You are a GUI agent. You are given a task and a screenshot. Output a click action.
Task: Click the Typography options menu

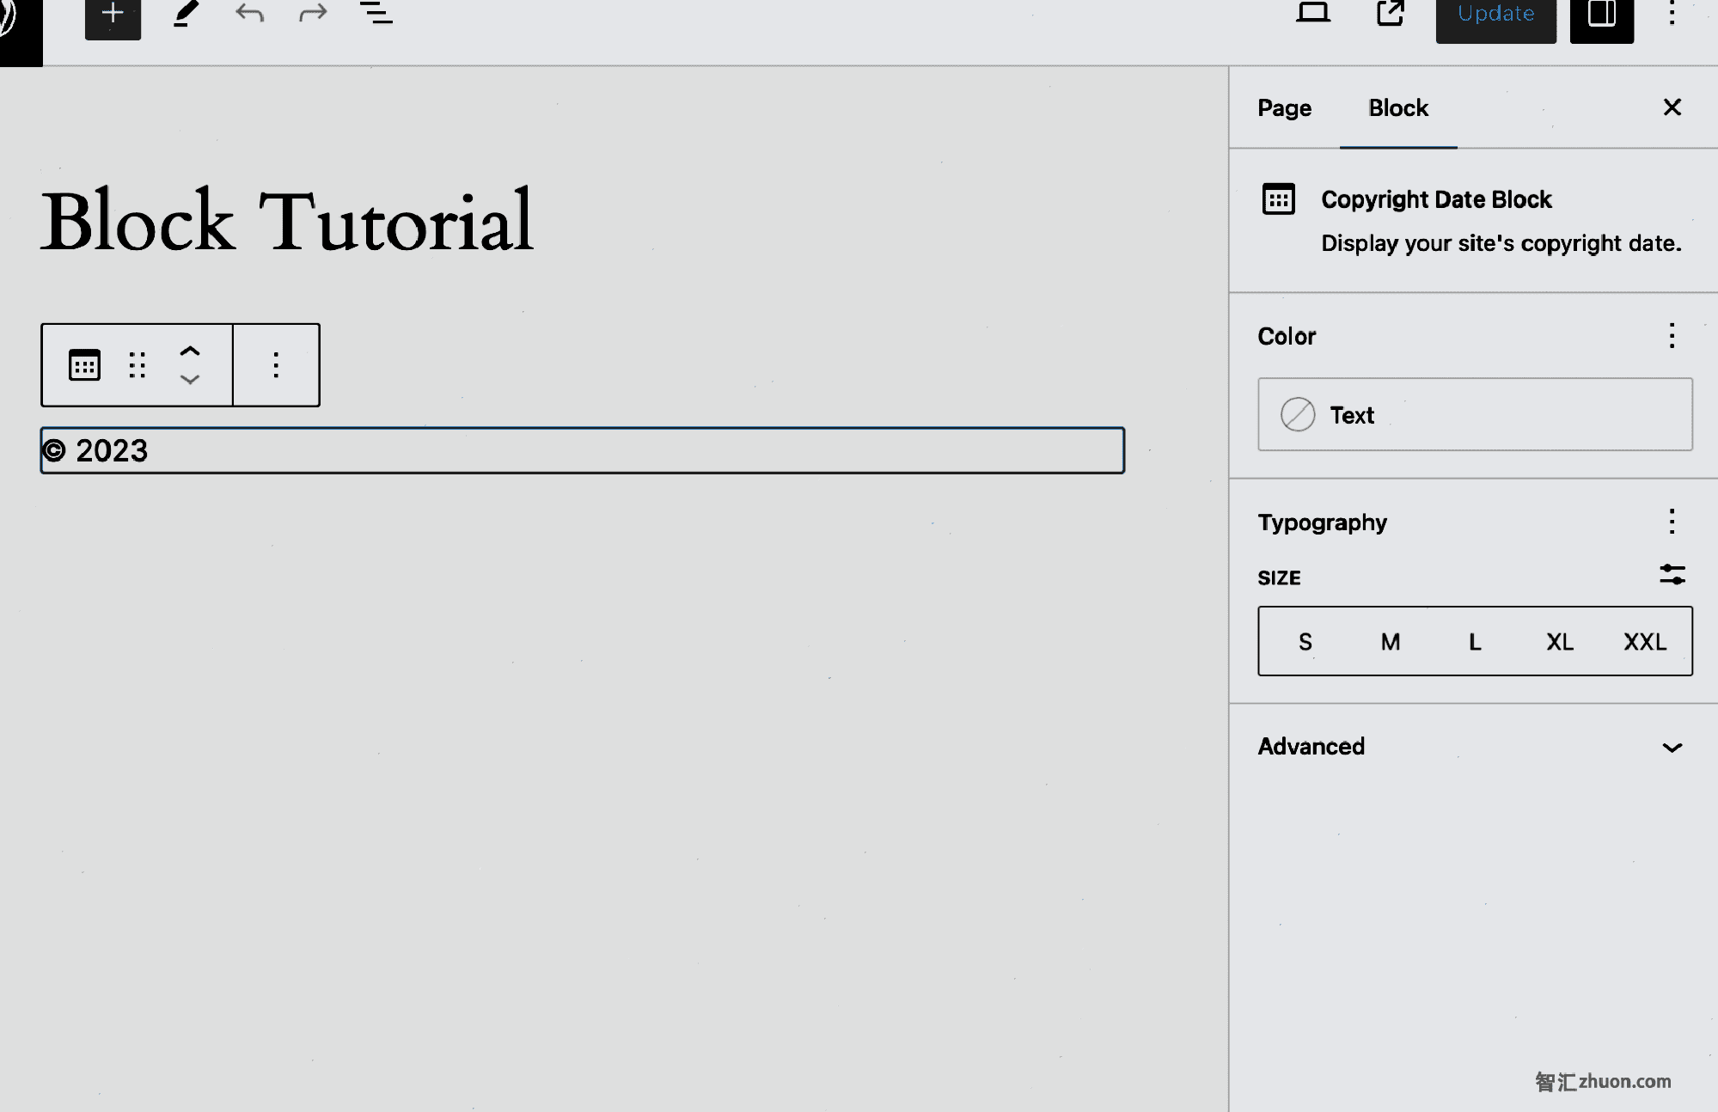[x=1672, y=521]
